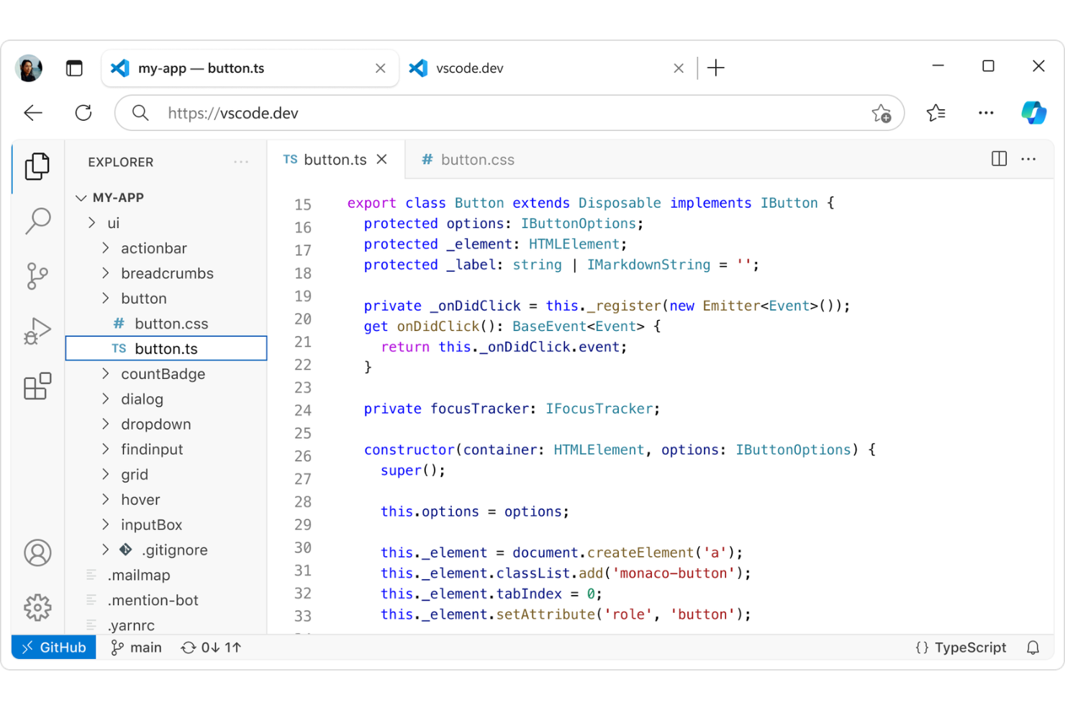
Task: Open the Accounts menu icon
Action: point(37,553)
